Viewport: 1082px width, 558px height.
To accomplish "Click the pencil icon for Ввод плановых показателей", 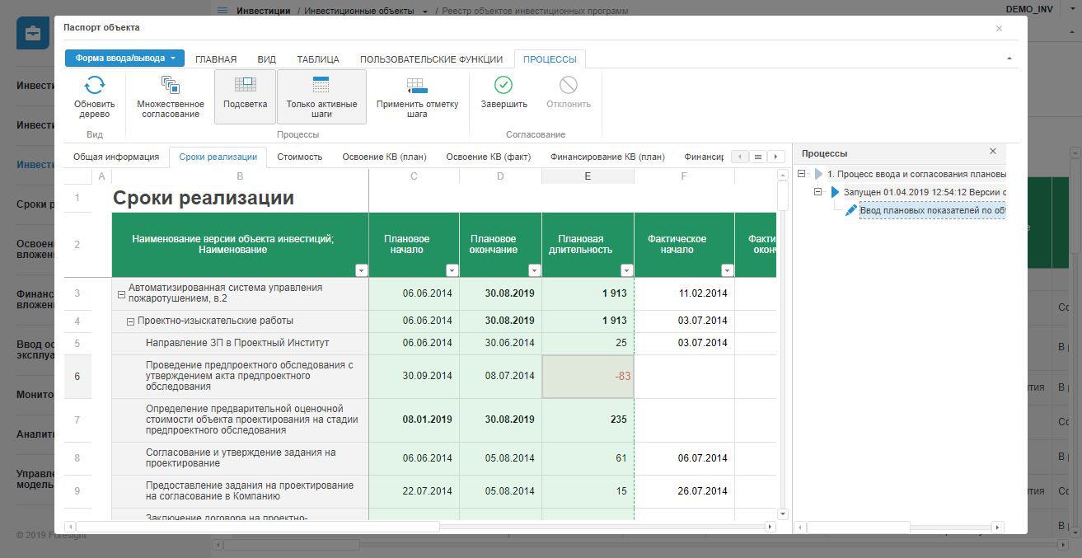I will coord(851,210).
